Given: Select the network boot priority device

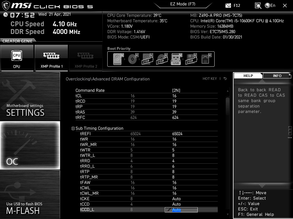Looking at the screenshot, I should [206, 59].
